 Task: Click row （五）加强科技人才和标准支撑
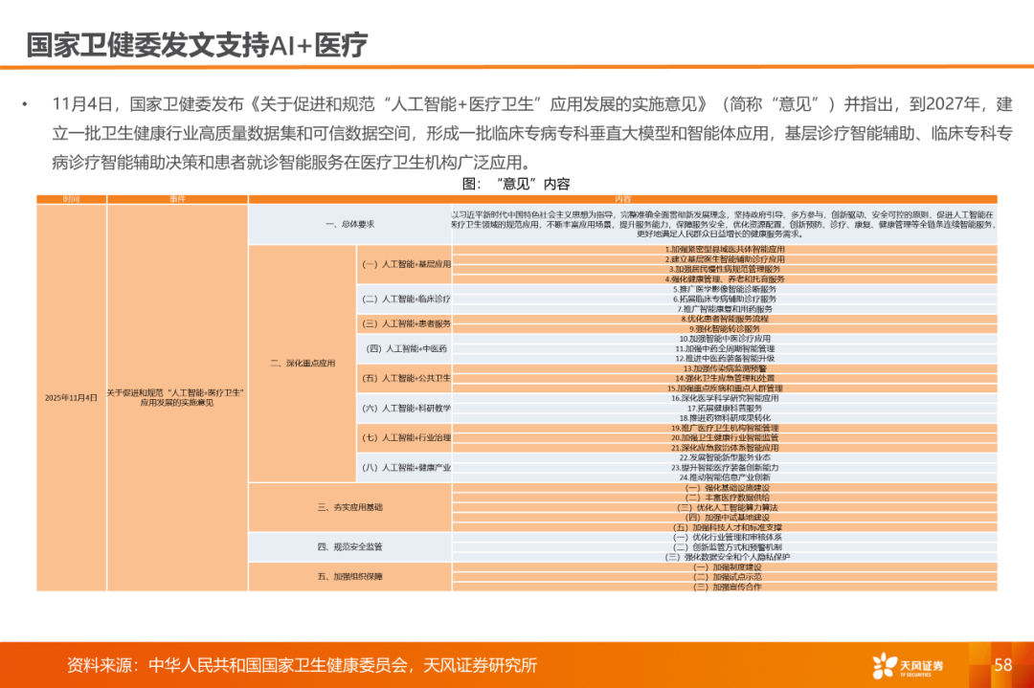(725, 527)
